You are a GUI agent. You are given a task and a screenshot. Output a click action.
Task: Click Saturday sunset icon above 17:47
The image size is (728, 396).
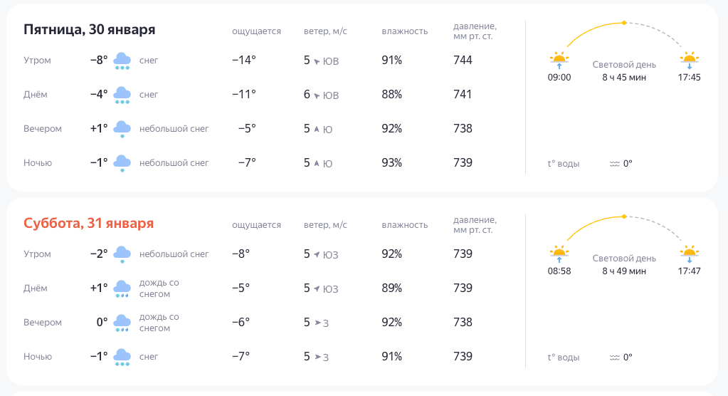click(x=689, y=254)
